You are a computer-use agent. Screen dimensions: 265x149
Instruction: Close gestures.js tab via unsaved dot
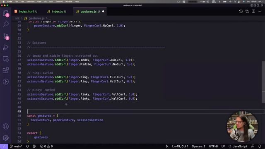point(103,12)
